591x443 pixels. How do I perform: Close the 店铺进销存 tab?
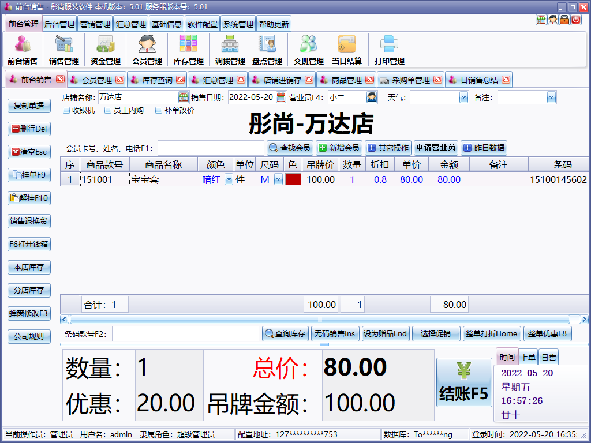(309, 80)
